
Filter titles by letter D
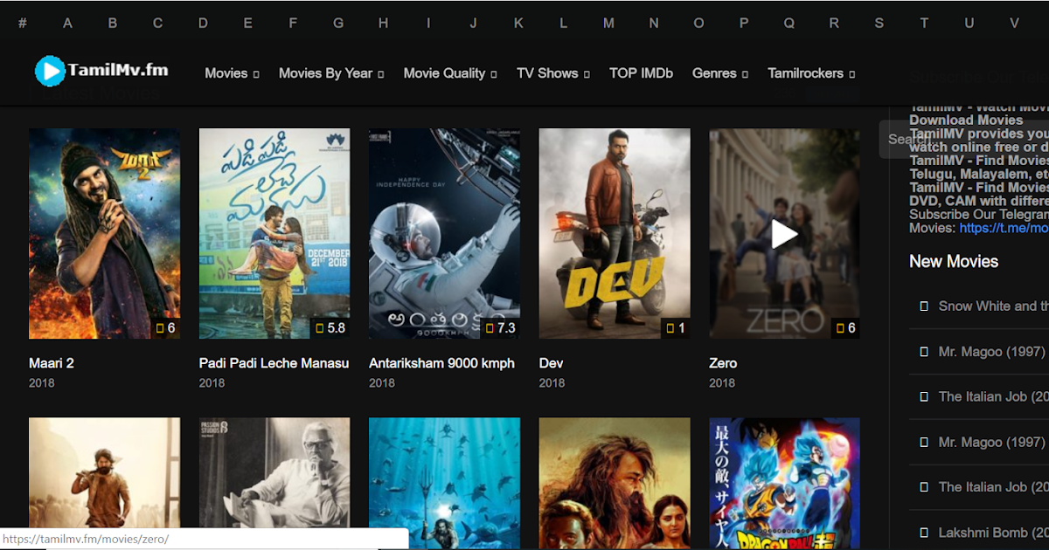point(203,23)
